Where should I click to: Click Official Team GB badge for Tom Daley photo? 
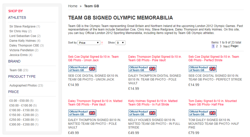pyautogui.click(x=203, y=113)
